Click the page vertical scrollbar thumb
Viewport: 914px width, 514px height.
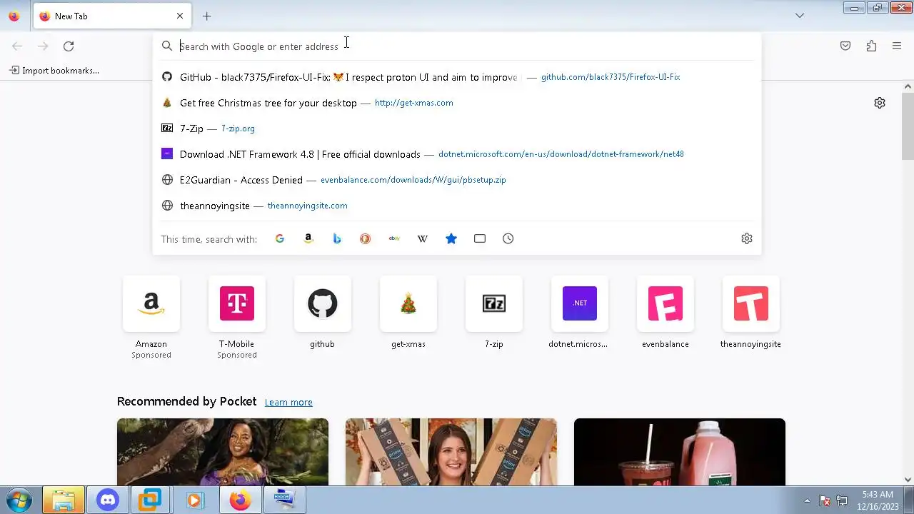tap(908, 126)
